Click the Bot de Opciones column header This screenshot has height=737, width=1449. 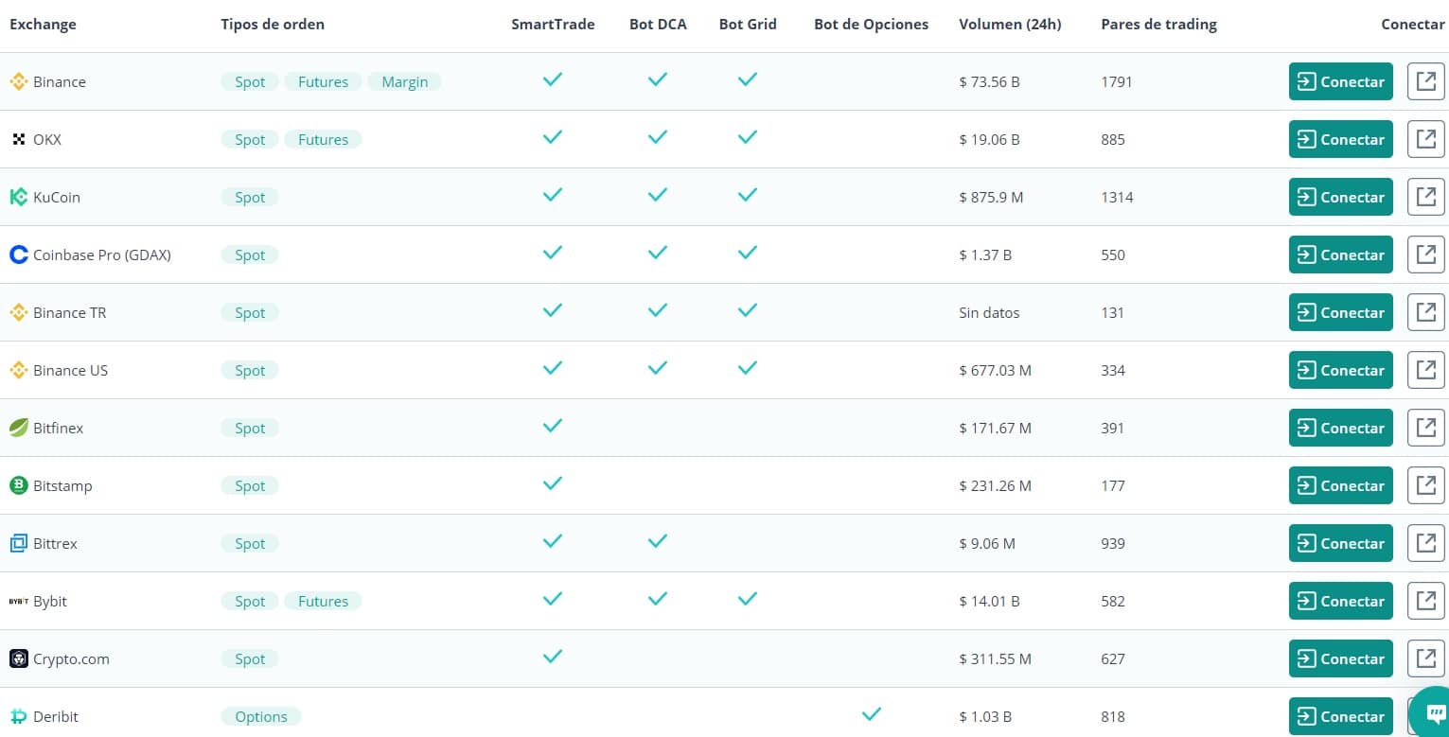(872, 24)
